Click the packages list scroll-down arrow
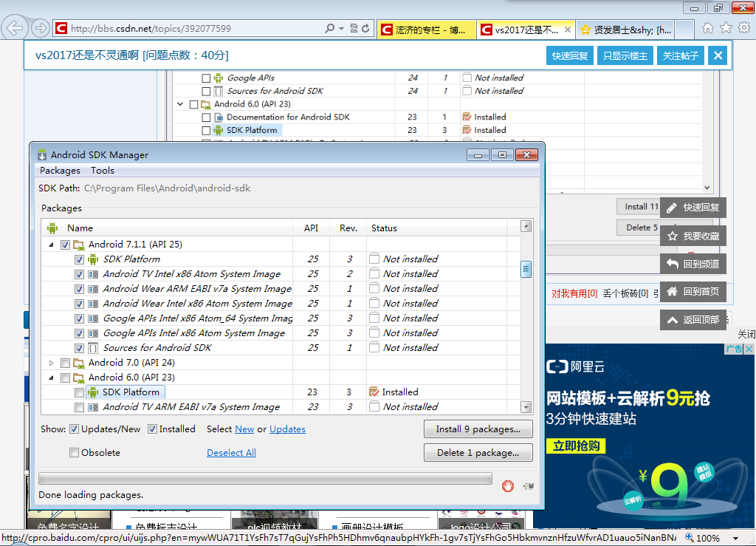The image size is (756, 546). 526,407
